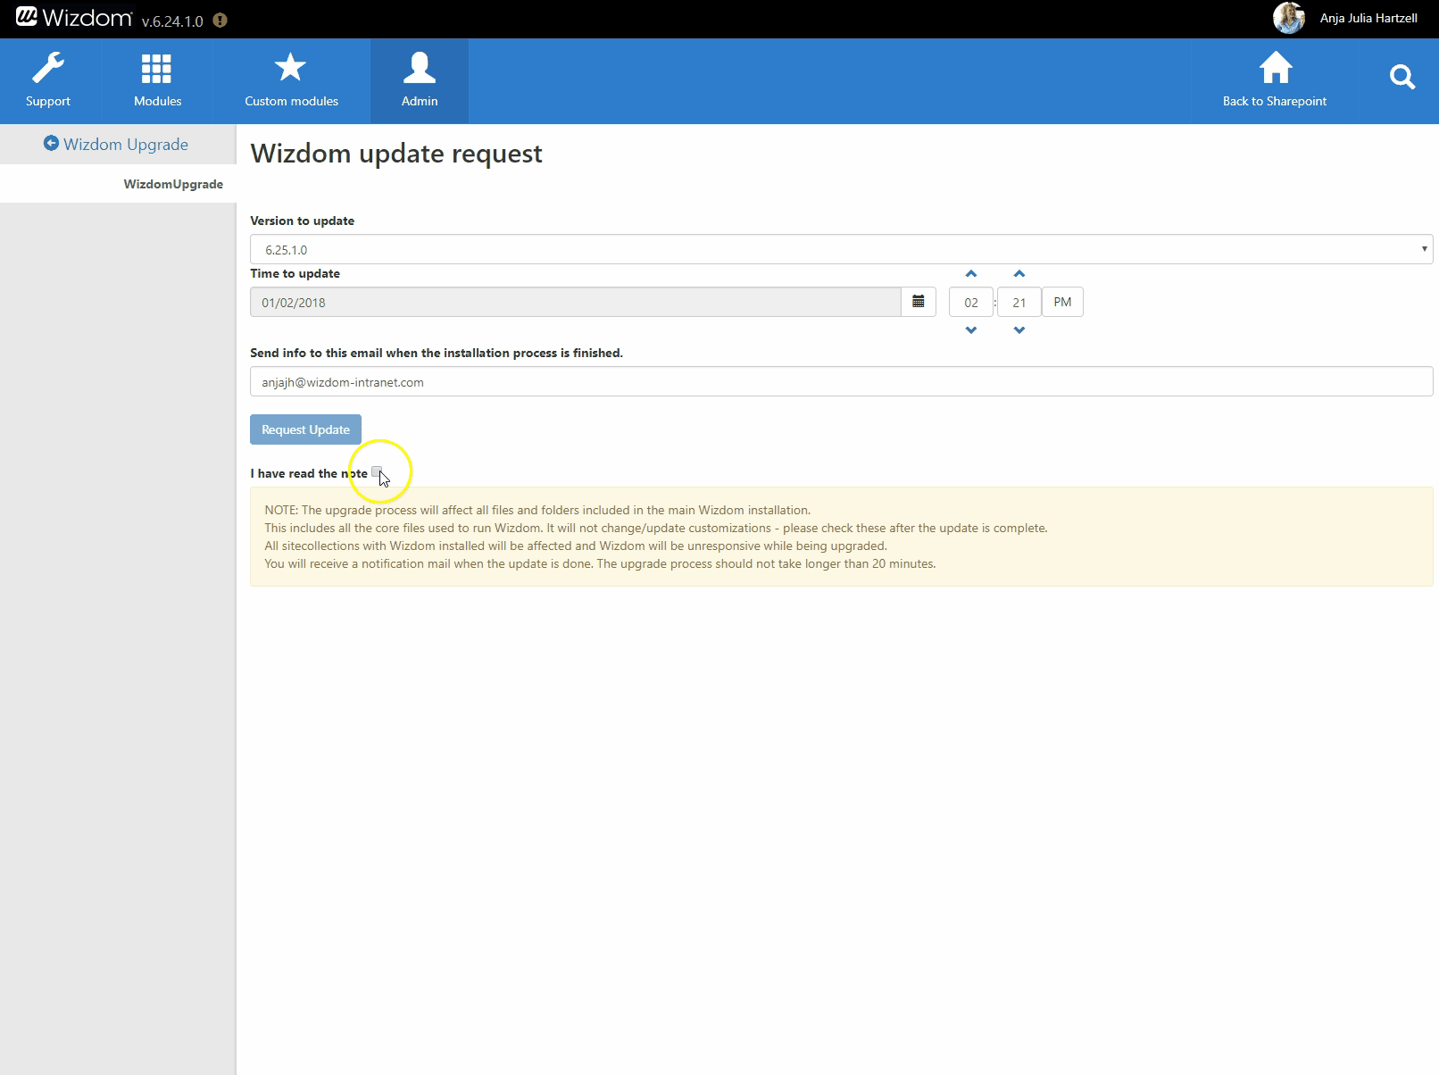Image resolution: width=1439 pixels, height=1075 pixels.
Task: Click the Version to update label
Action: point(302,221)
